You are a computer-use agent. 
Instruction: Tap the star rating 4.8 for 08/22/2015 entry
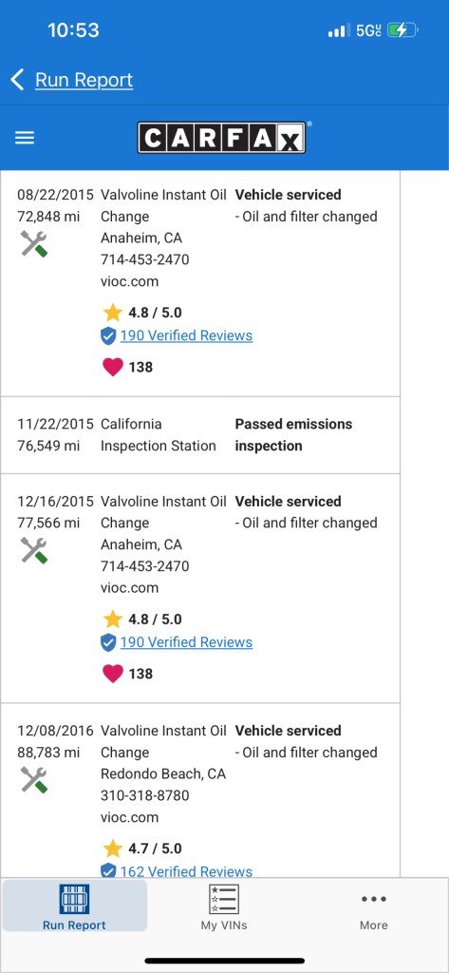tap(142, 312)
